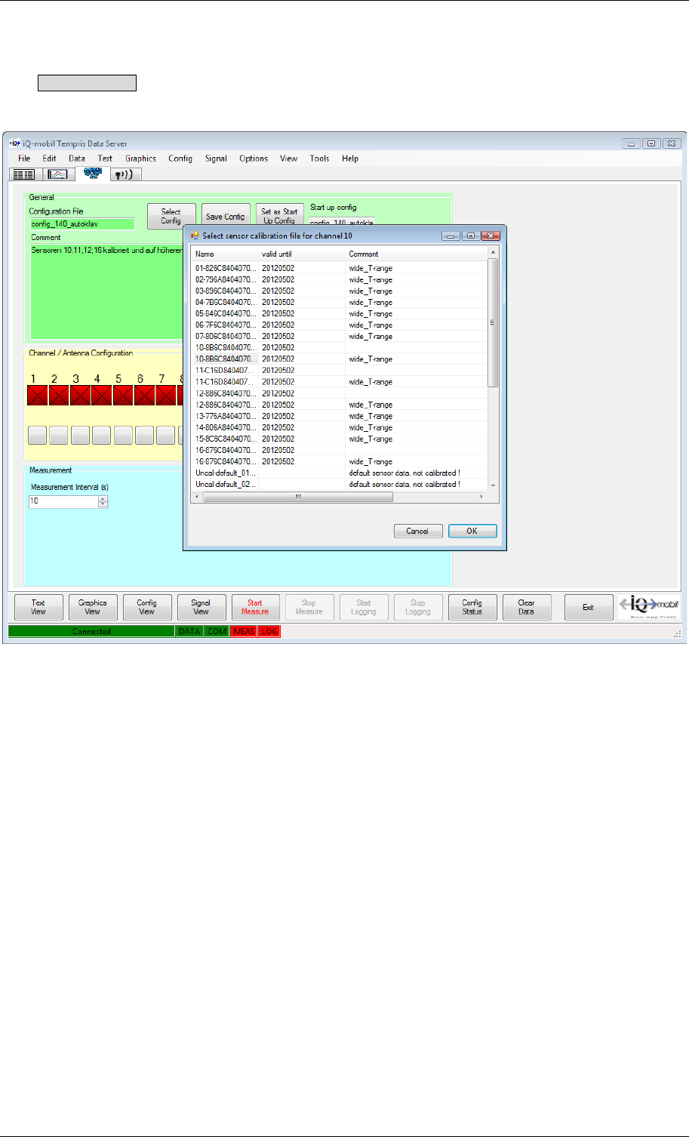Select the config view tab icon
689x1137 pixels.
92,173
